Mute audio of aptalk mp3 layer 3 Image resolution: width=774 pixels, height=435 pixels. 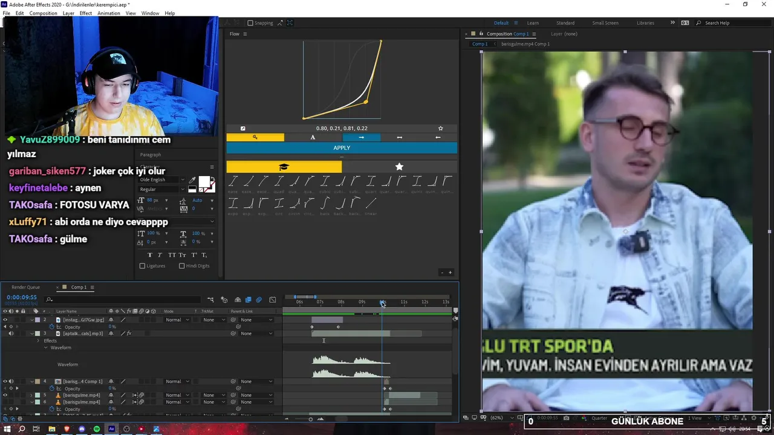[x=11, y=333]
